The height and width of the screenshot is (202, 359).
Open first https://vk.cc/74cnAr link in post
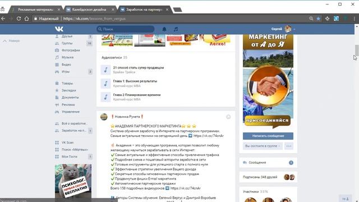coord(208,136)
